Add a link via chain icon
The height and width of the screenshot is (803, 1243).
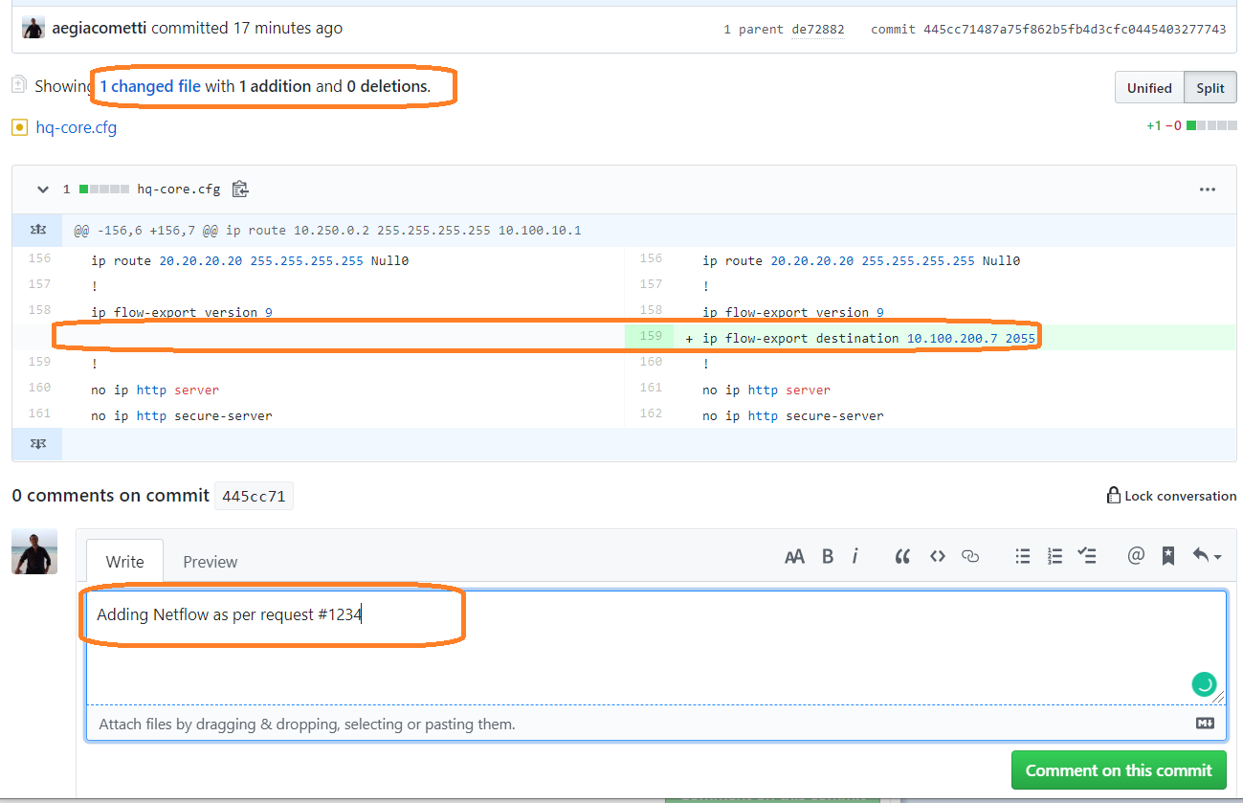tap(970, 556)
